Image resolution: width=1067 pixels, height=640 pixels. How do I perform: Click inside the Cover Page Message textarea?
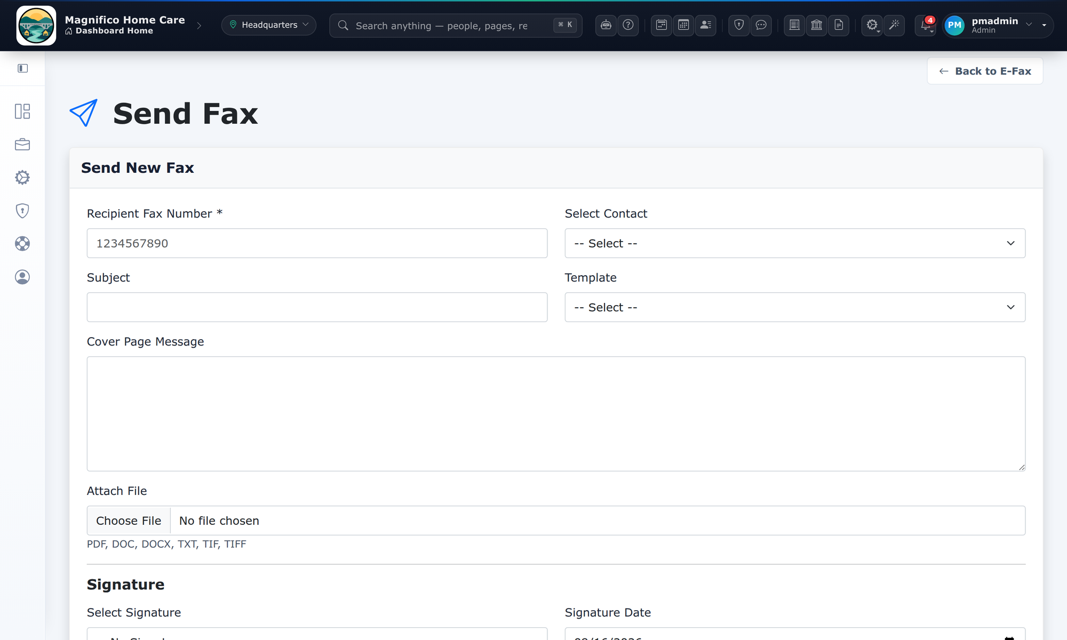[x=556, y=414]
